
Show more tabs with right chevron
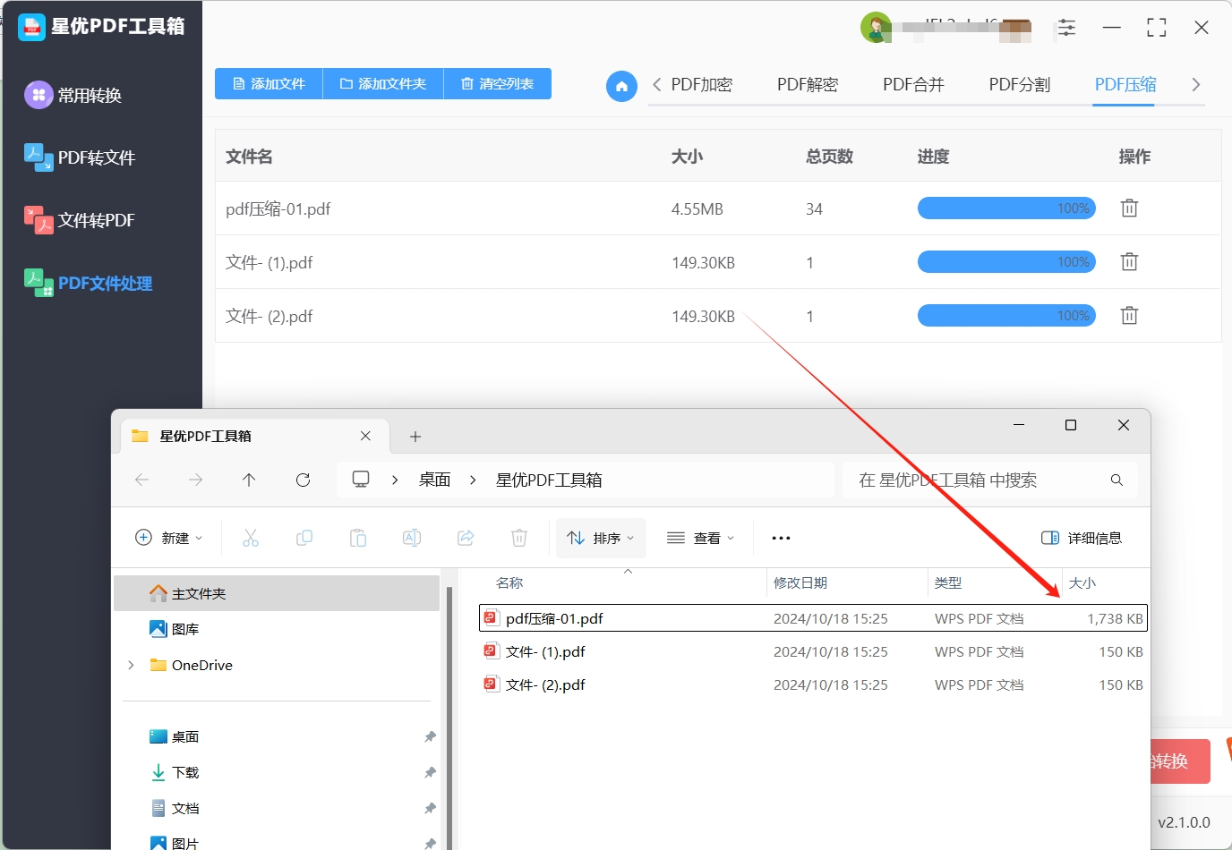[x=1195, y=85]
